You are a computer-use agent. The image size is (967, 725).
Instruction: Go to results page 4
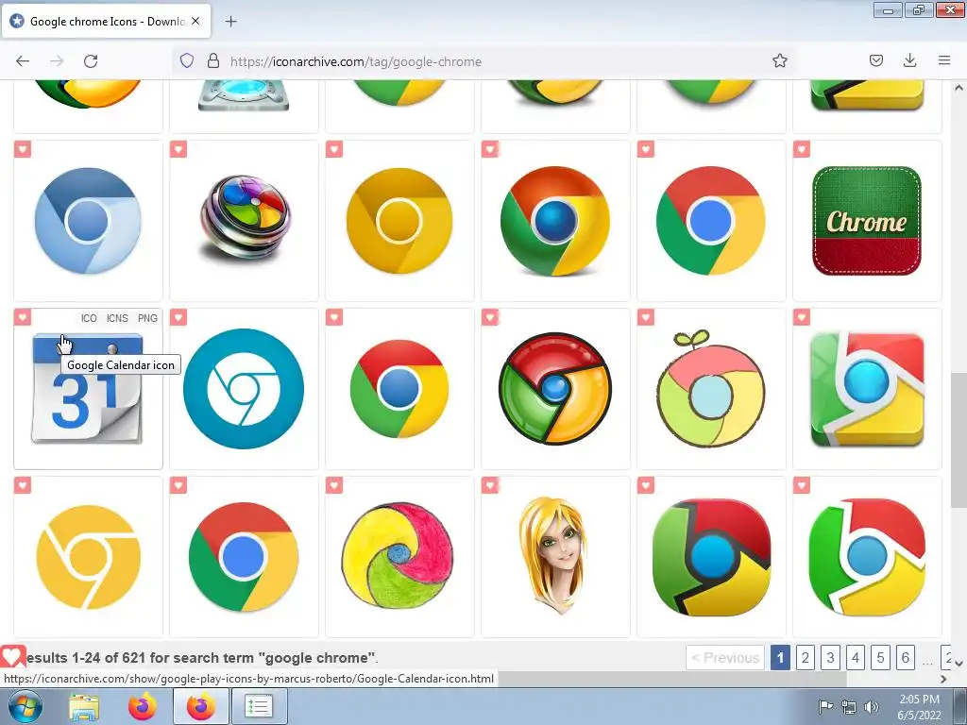(856, 658)
